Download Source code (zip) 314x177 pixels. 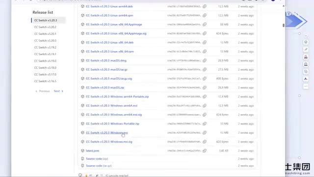[97, 159]
